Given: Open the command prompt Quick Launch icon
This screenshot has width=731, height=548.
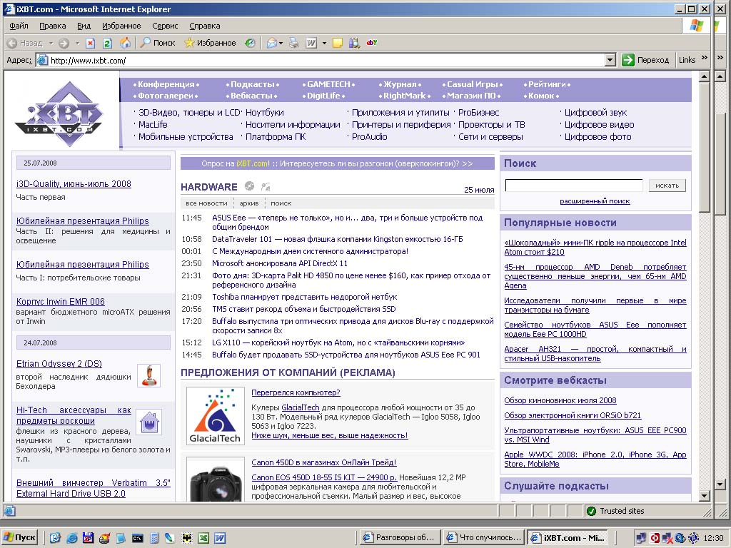Looking at the screenshot, I should pos(137,538).
